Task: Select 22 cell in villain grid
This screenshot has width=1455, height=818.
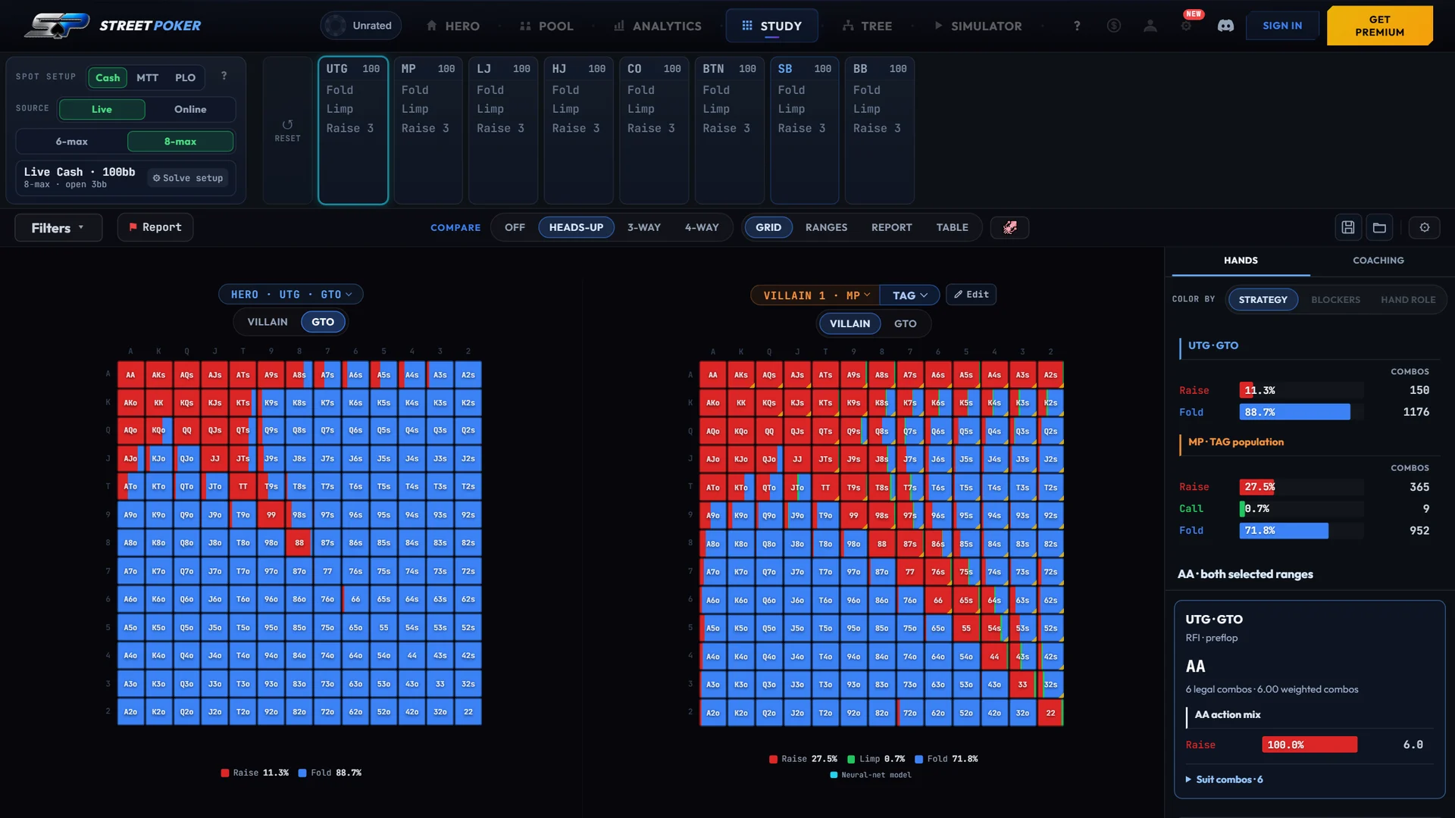Action: point(1050,713)
